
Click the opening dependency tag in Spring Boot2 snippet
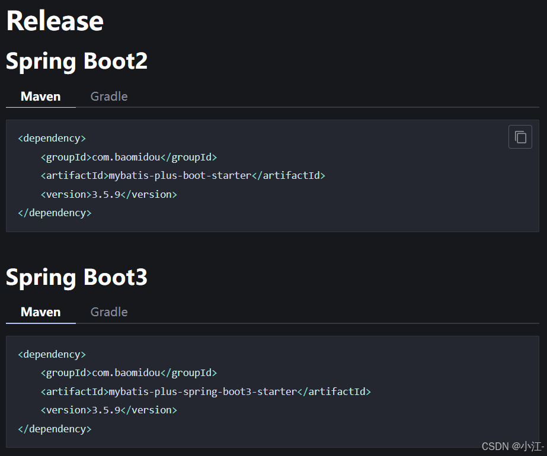coord(52,137)
